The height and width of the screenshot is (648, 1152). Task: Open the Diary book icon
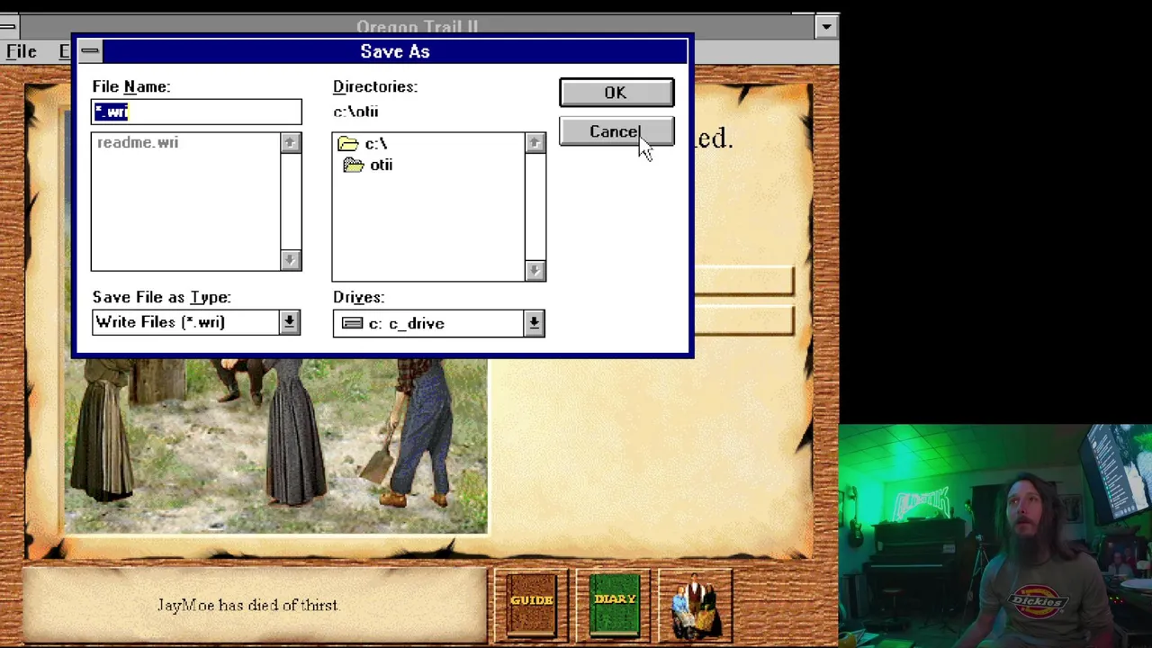coord(615,604)
